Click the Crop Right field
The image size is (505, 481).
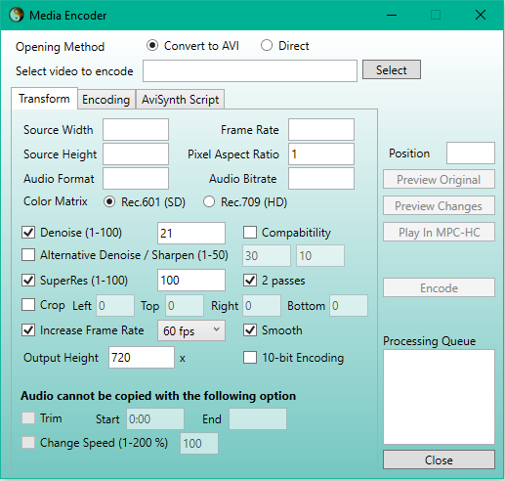click(262, 306)
